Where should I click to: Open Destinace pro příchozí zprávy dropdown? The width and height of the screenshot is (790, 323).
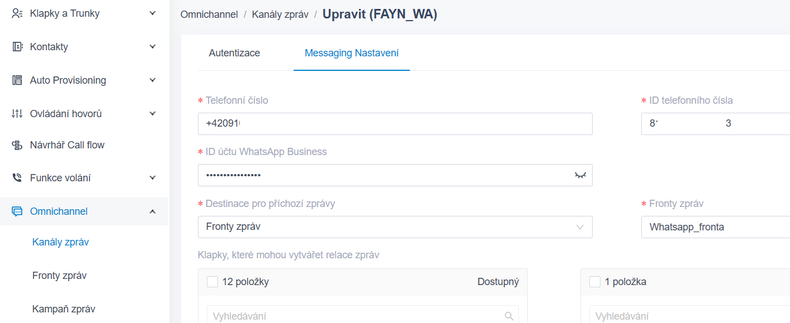395,227
